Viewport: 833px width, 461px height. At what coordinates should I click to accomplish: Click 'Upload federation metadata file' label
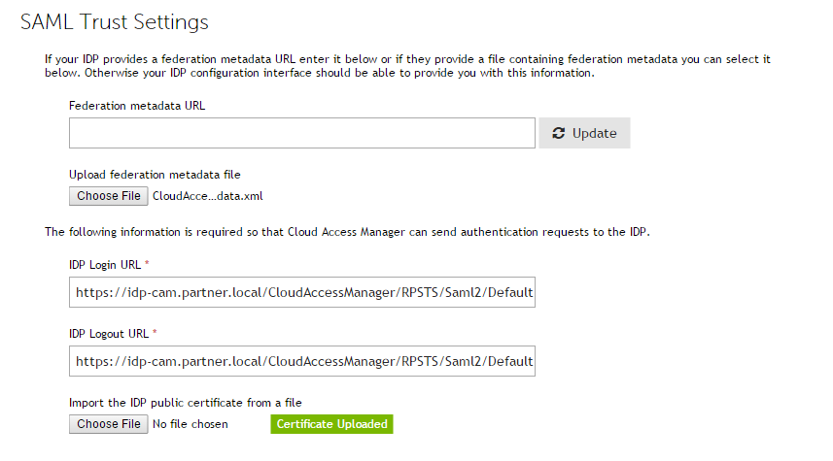(155, 175)
